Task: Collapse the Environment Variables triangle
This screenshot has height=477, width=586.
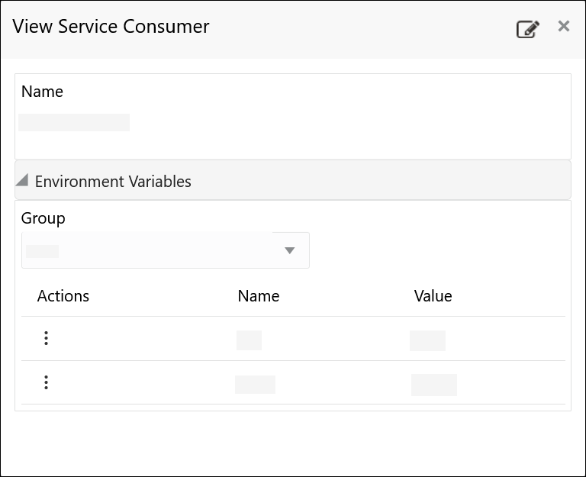Action: point(22,181)
